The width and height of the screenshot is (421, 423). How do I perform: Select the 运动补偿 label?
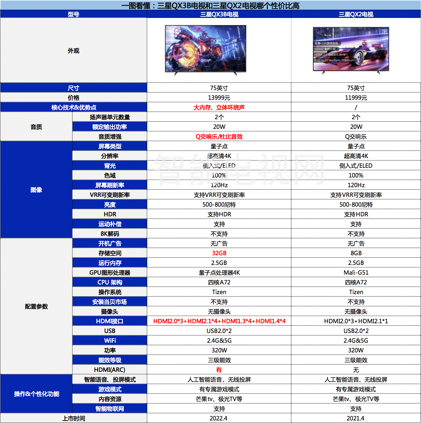point(110,224)
